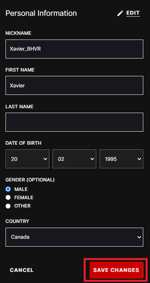Click the OTHER label text

(22, 206)
